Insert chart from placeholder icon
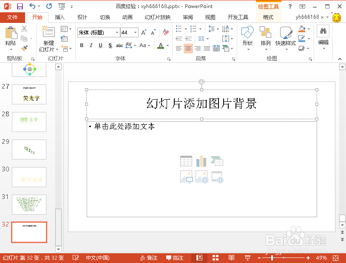This screenshot has width=346, height=263. [x=201, y=161]
